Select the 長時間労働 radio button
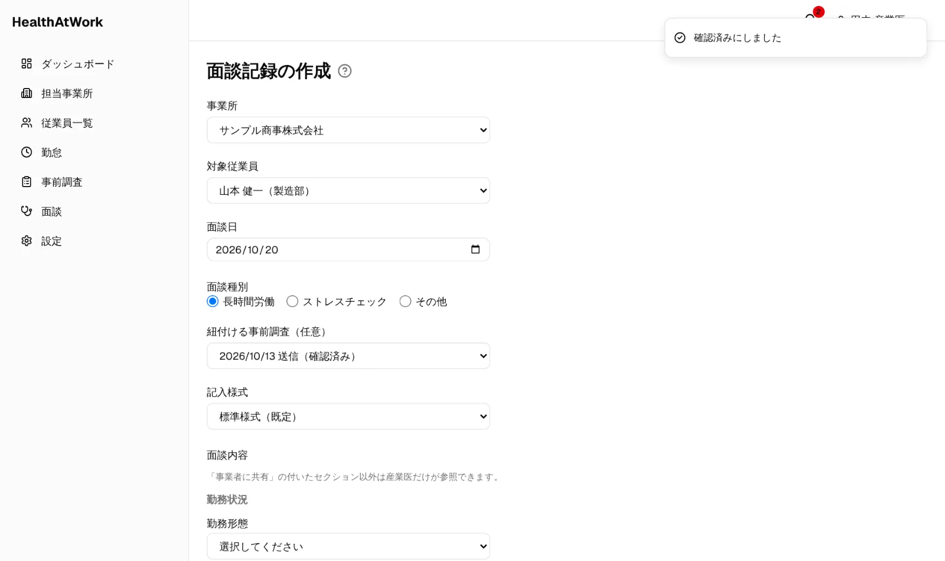The height and width of the screenshot is (561, 945). 213,302
